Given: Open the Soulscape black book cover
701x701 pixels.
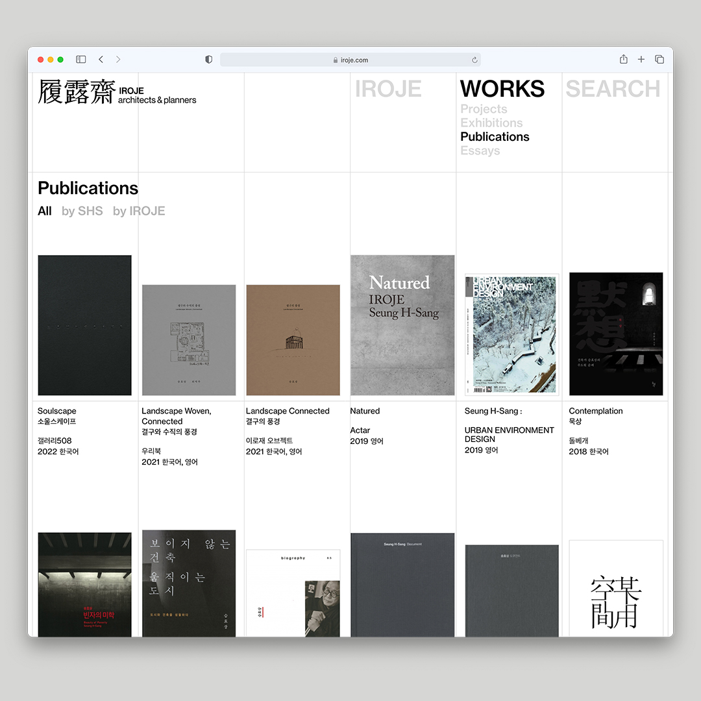Looking at the screenshot, I should pyautogui.click(x=85, y=325).
